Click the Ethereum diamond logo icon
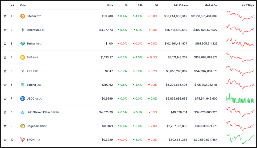The image size is (257, 148). pyautogui.click(x=23, y=30)
